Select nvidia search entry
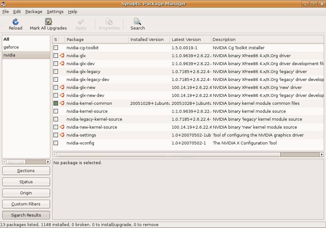The width and height of the screenshot is (326, 228). 26,55
